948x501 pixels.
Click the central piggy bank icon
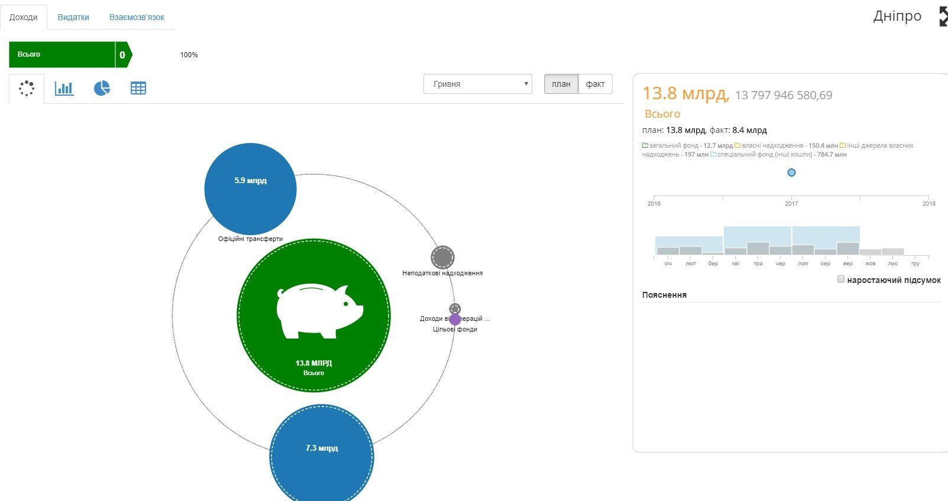(x=319, y=311)
